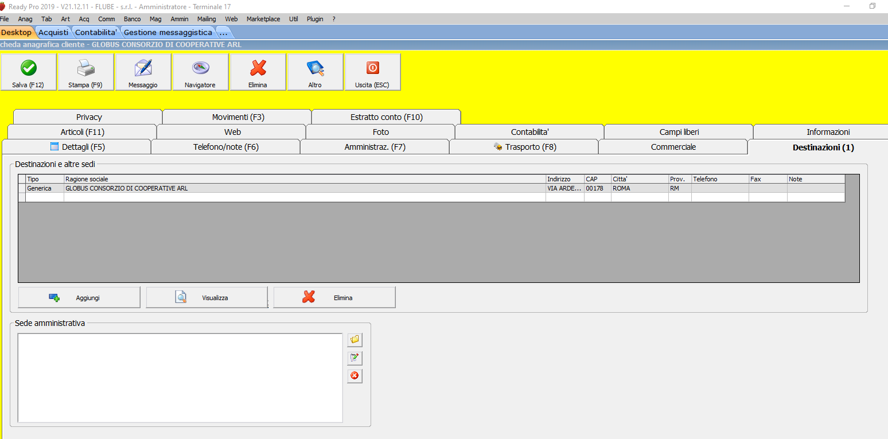Open the Plugin menu

point(315,19)
